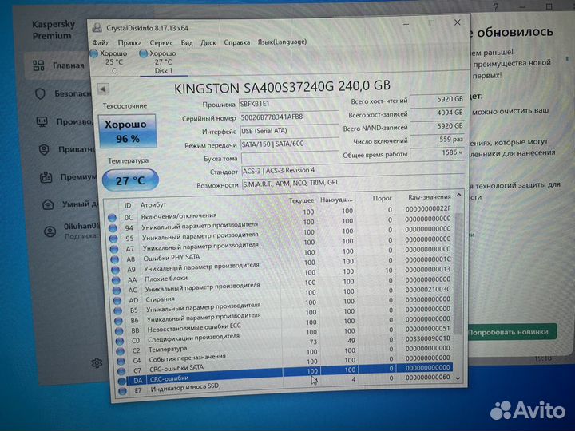Click the Kaspersky user account icon
Viewport: 575px width, 431px height.
[x=50, y=231]
